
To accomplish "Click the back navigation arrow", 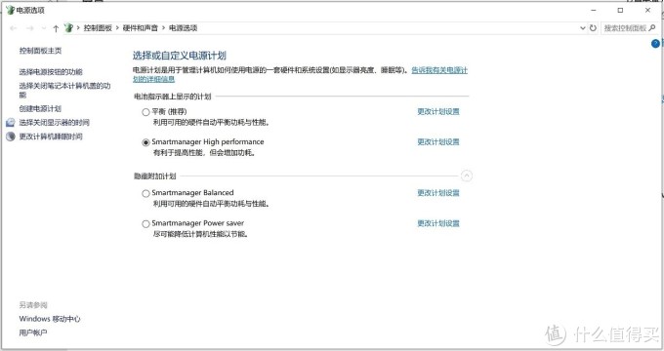I will tap(13, 28).
